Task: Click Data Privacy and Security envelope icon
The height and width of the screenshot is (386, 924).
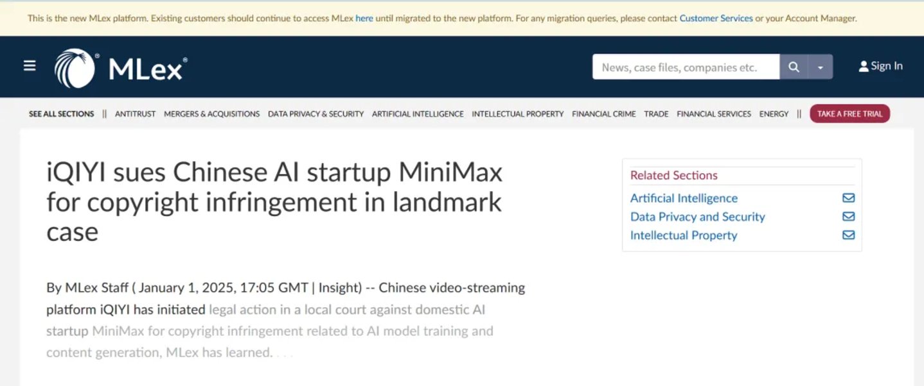Action: pos(848,217)
